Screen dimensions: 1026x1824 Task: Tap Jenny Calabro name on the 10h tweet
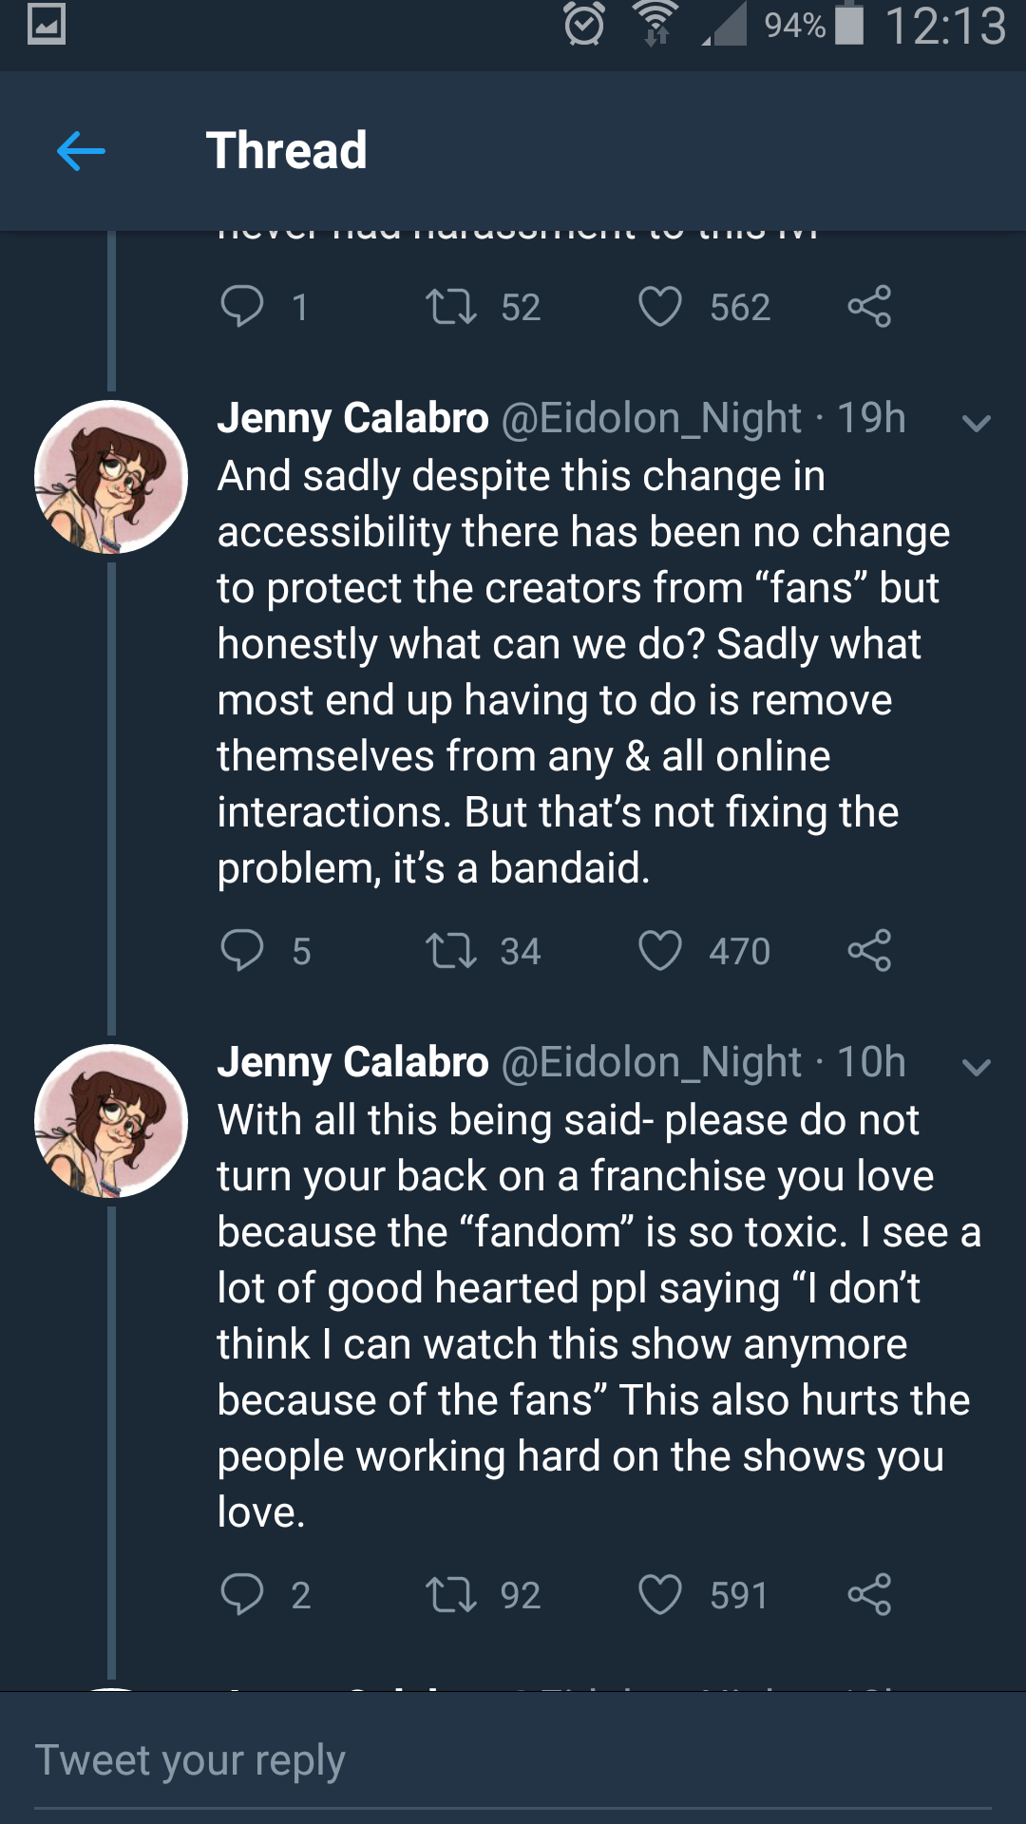click(x=352, y=1063)
